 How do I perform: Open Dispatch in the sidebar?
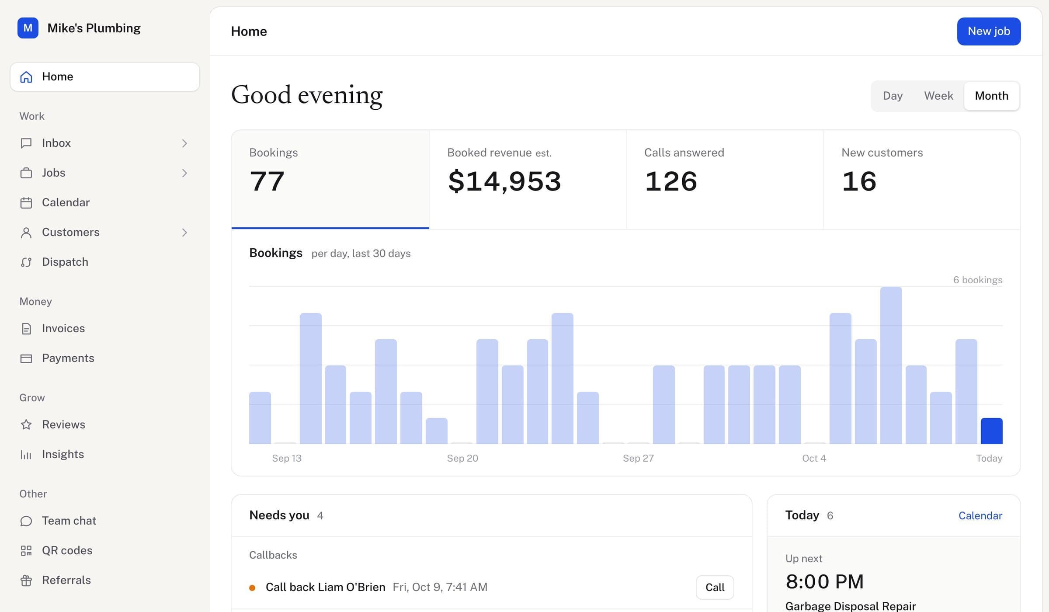click(x=105, y=262)
